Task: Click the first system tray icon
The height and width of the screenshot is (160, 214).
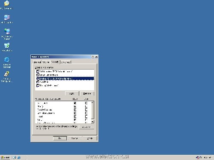Action: [x=197, y=157]
